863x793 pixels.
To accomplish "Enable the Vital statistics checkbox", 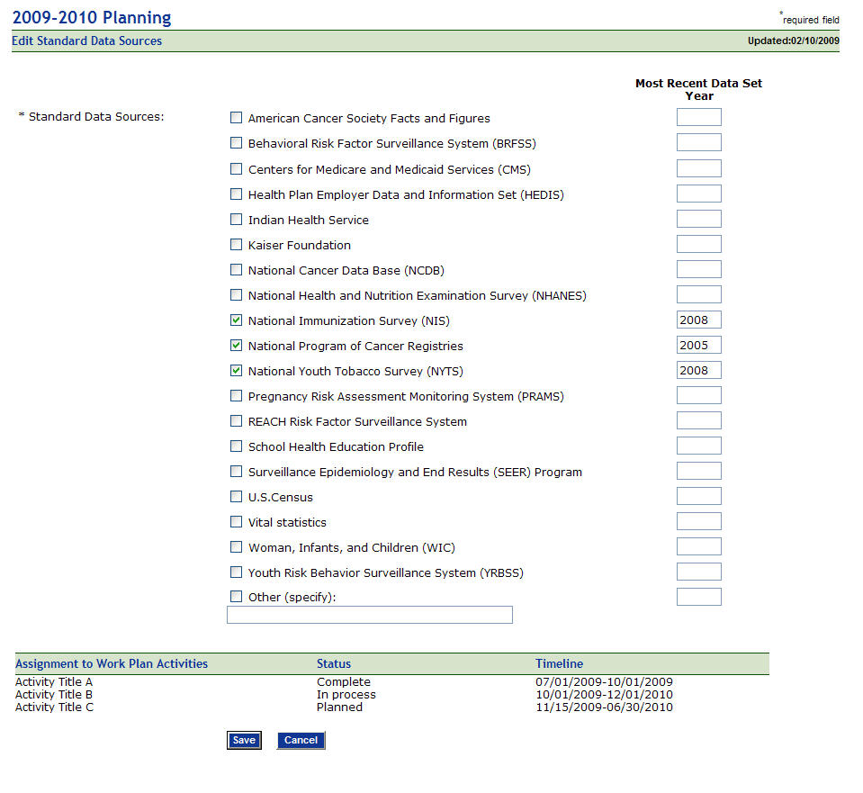I will click(236, 521).
